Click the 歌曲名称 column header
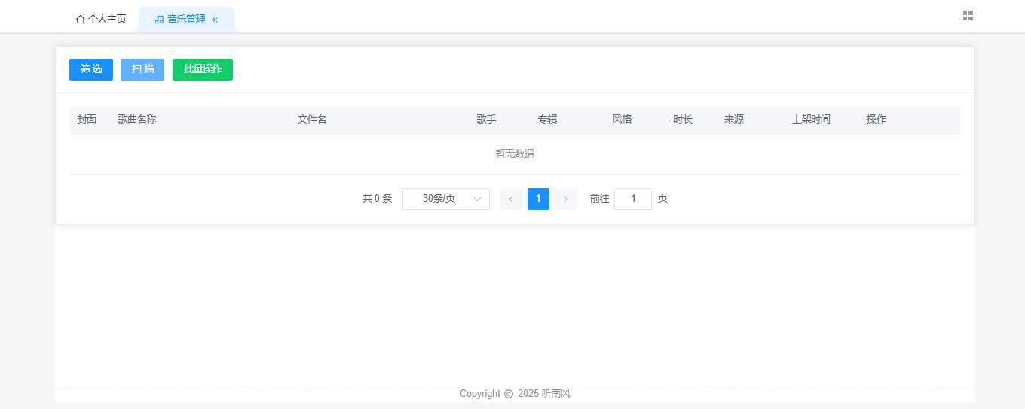Image resolution: width=1025 pixels, height=409 pixels. pos(137,120)
